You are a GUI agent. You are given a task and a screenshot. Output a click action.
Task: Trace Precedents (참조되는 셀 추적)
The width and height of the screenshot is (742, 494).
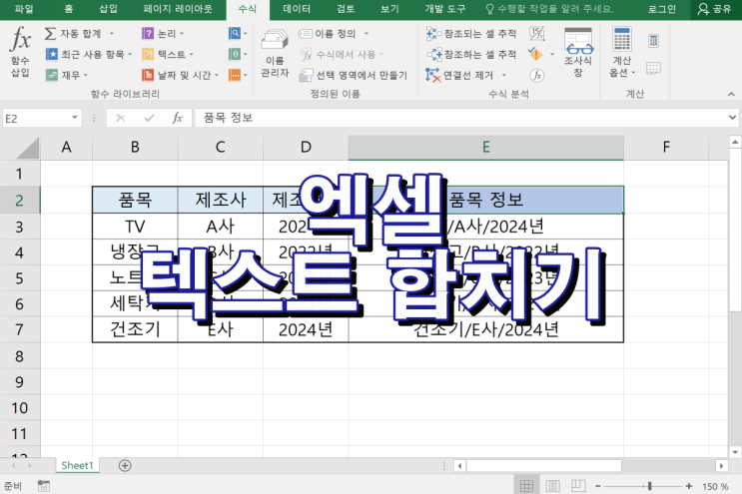(471, 34)
